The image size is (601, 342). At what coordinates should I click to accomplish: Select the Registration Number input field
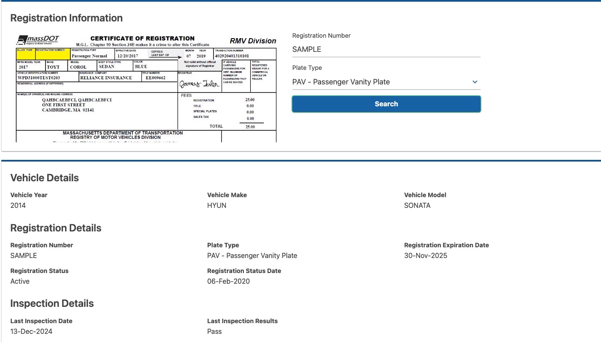tap(385, 49)
